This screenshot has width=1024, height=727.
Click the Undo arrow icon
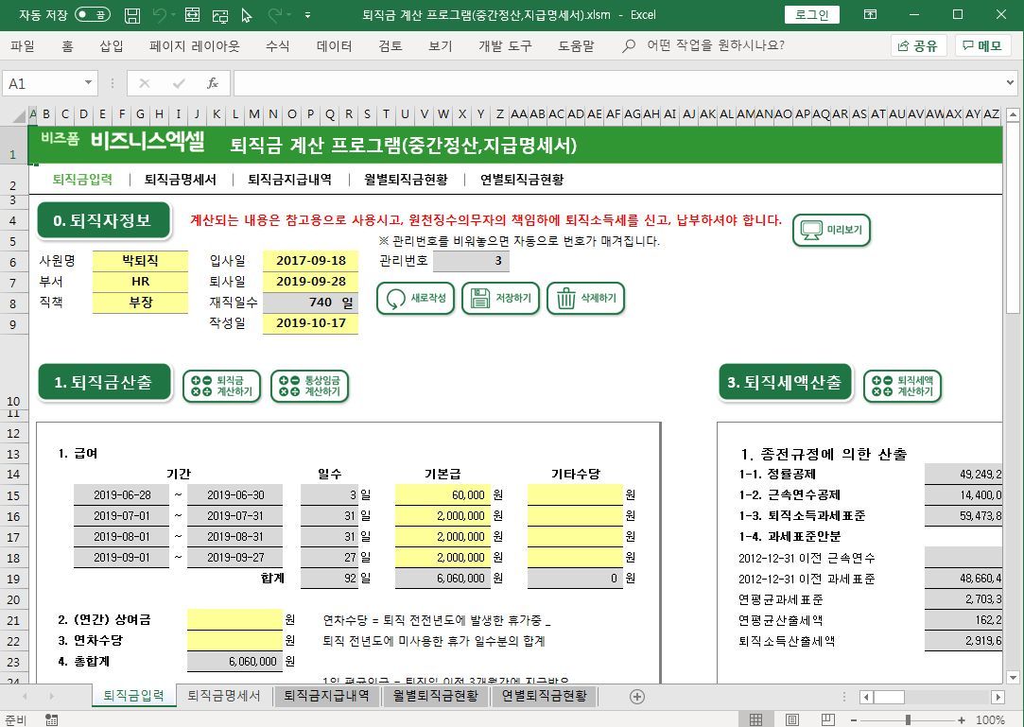point(159,14)
